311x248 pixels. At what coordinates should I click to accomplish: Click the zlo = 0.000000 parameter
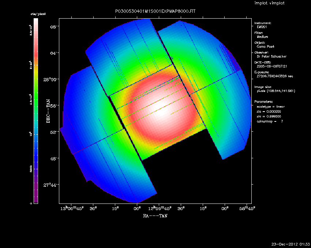click(x=269, y=111)
